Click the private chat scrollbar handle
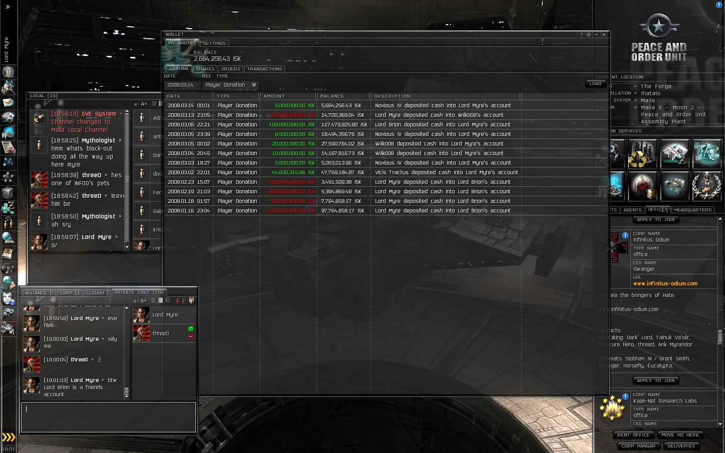 tap(126, 391)
